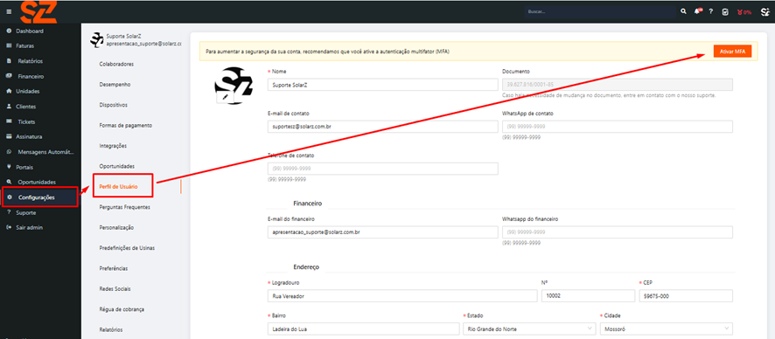Click the Nº address number field

point(588,296)
